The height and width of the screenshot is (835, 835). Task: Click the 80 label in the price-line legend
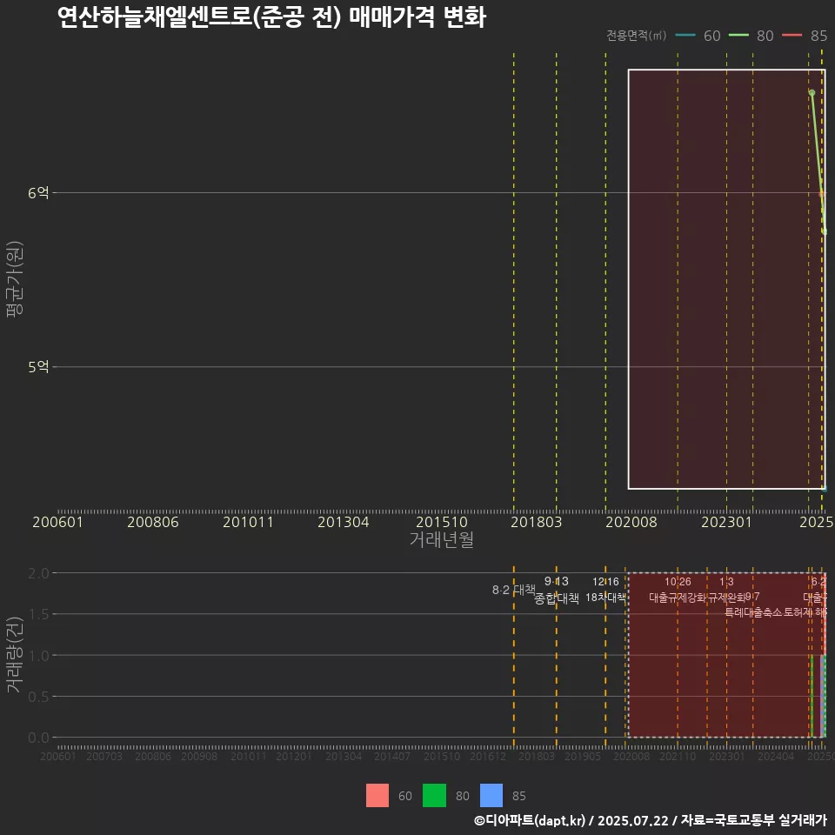coord(765,36)
